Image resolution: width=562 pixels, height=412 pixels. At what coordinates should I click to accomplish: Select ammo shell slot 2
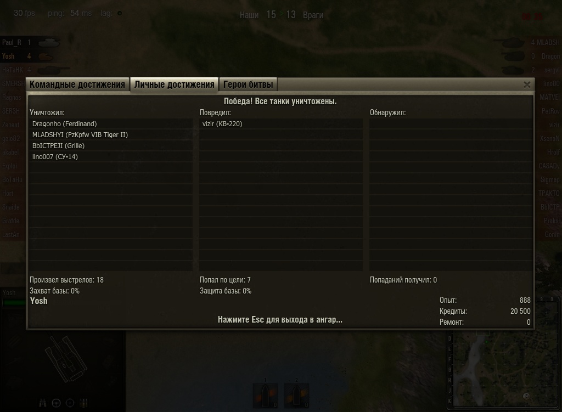pyautogui.click(x=296, y=395)
